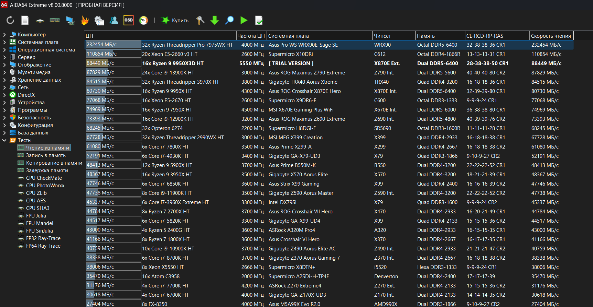Image resolution: width=593 pixels, height=307 pixels.
Task: Expand the Сервер tree node
Action: click(x=4, y=57)
